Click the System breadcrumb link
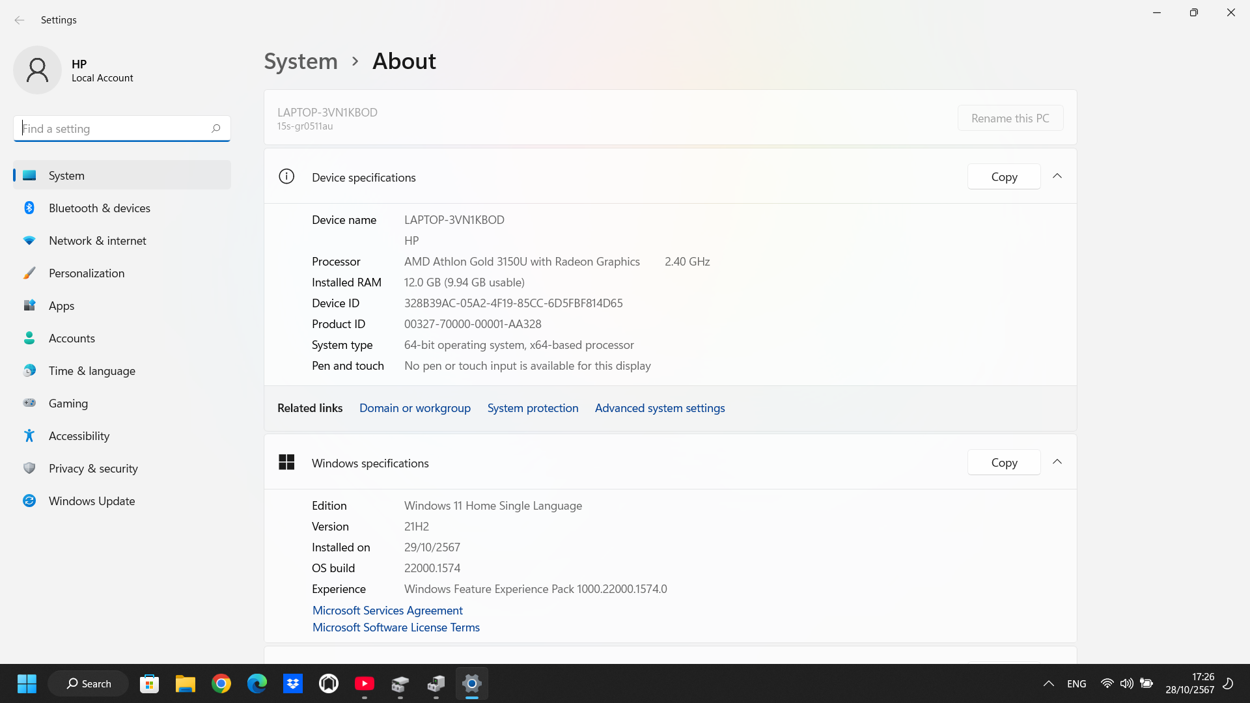The image size is (1250, 703). click(x=301, y=61)
